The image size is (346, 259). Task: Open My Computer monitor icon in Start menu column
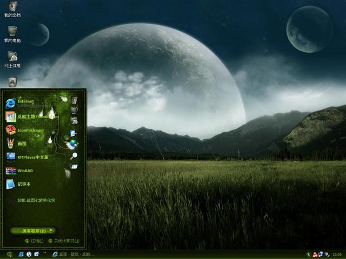click(x=74, y=110)
